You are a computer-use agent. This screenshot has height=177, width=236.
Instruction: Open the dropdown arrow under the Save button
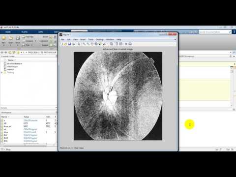pos(18,45)
